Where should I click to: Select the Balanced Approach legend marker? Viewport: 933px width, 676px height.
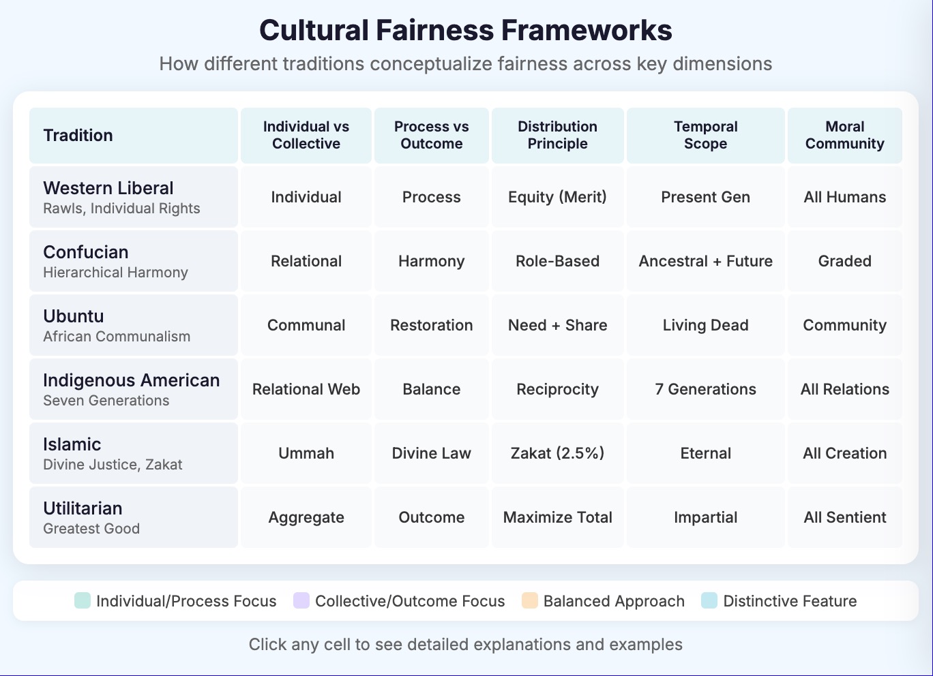click(x=529, y=600)
